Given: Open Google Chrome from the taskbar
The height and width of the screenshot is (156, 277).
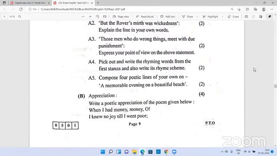Looking at the screenshot, I should [x=166, y=152].
